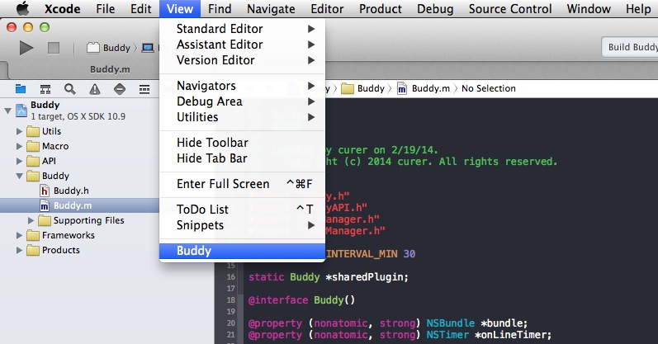Image resolution: width=658 pixels, height=344 pixels.
Task: Open the Window menu
Action: point(589,9)
